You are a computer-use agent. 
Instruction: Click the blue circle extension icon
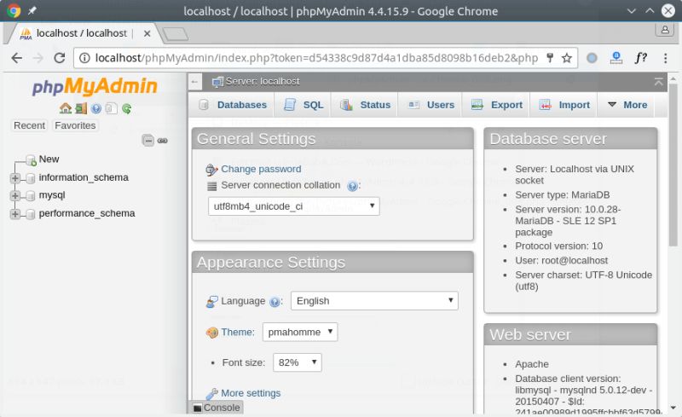[592, 57]
